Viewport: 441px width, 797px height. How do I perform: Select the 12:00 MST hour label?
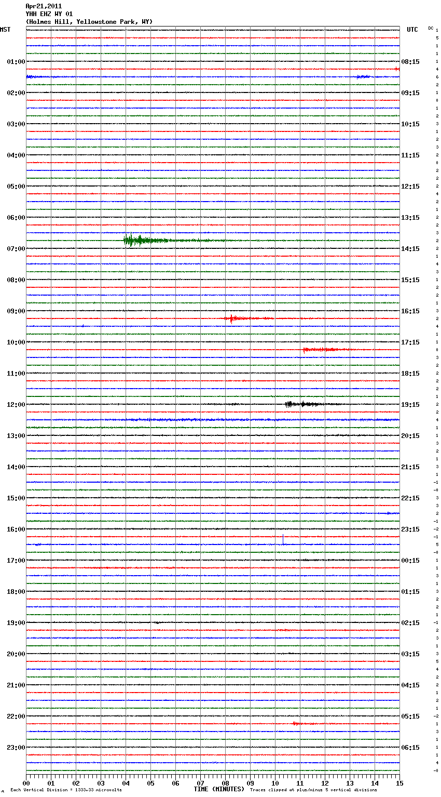point(16,405)
